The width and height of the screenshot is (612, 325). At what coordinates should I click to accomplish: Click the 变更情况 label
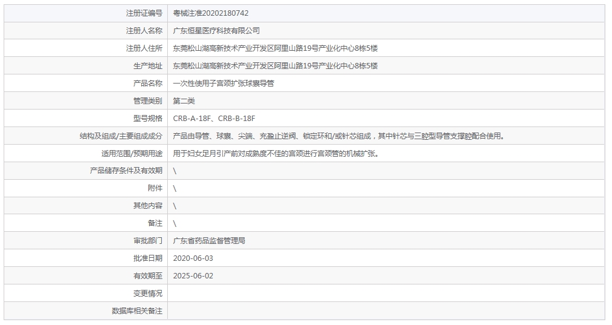click(147, 294)
